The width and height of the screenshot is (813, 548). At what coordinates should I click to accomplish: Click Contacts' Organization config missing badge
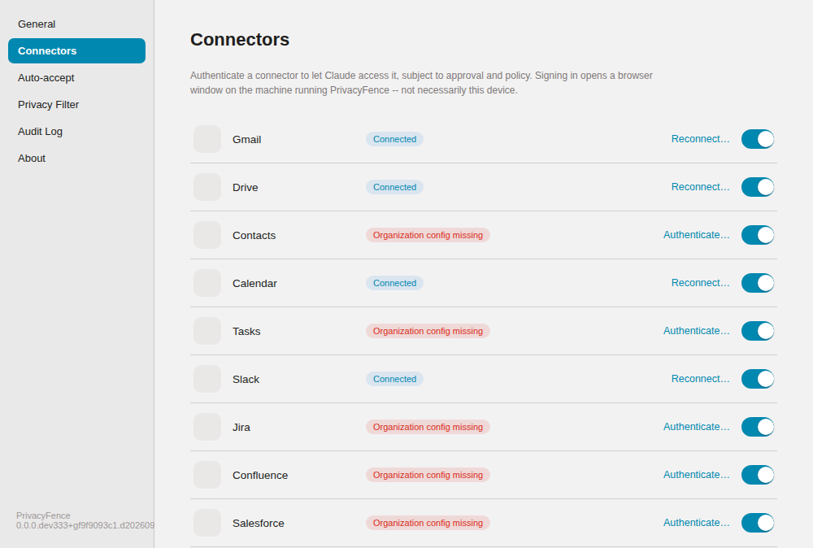[x=428, y=235]
